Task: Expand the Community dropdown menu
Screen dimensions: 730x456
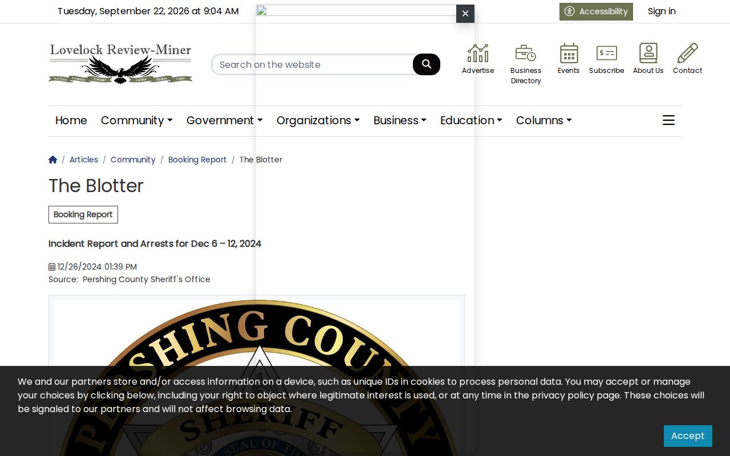Action: 137,120
